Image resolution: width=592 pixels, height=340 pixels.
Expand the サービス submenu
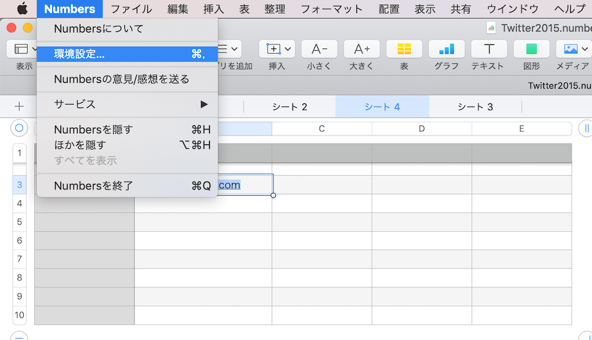click(127, 104)
